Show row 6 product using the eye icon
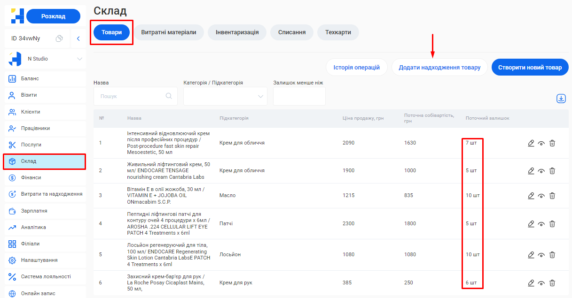Screen dimensions: 572x298 541,283
